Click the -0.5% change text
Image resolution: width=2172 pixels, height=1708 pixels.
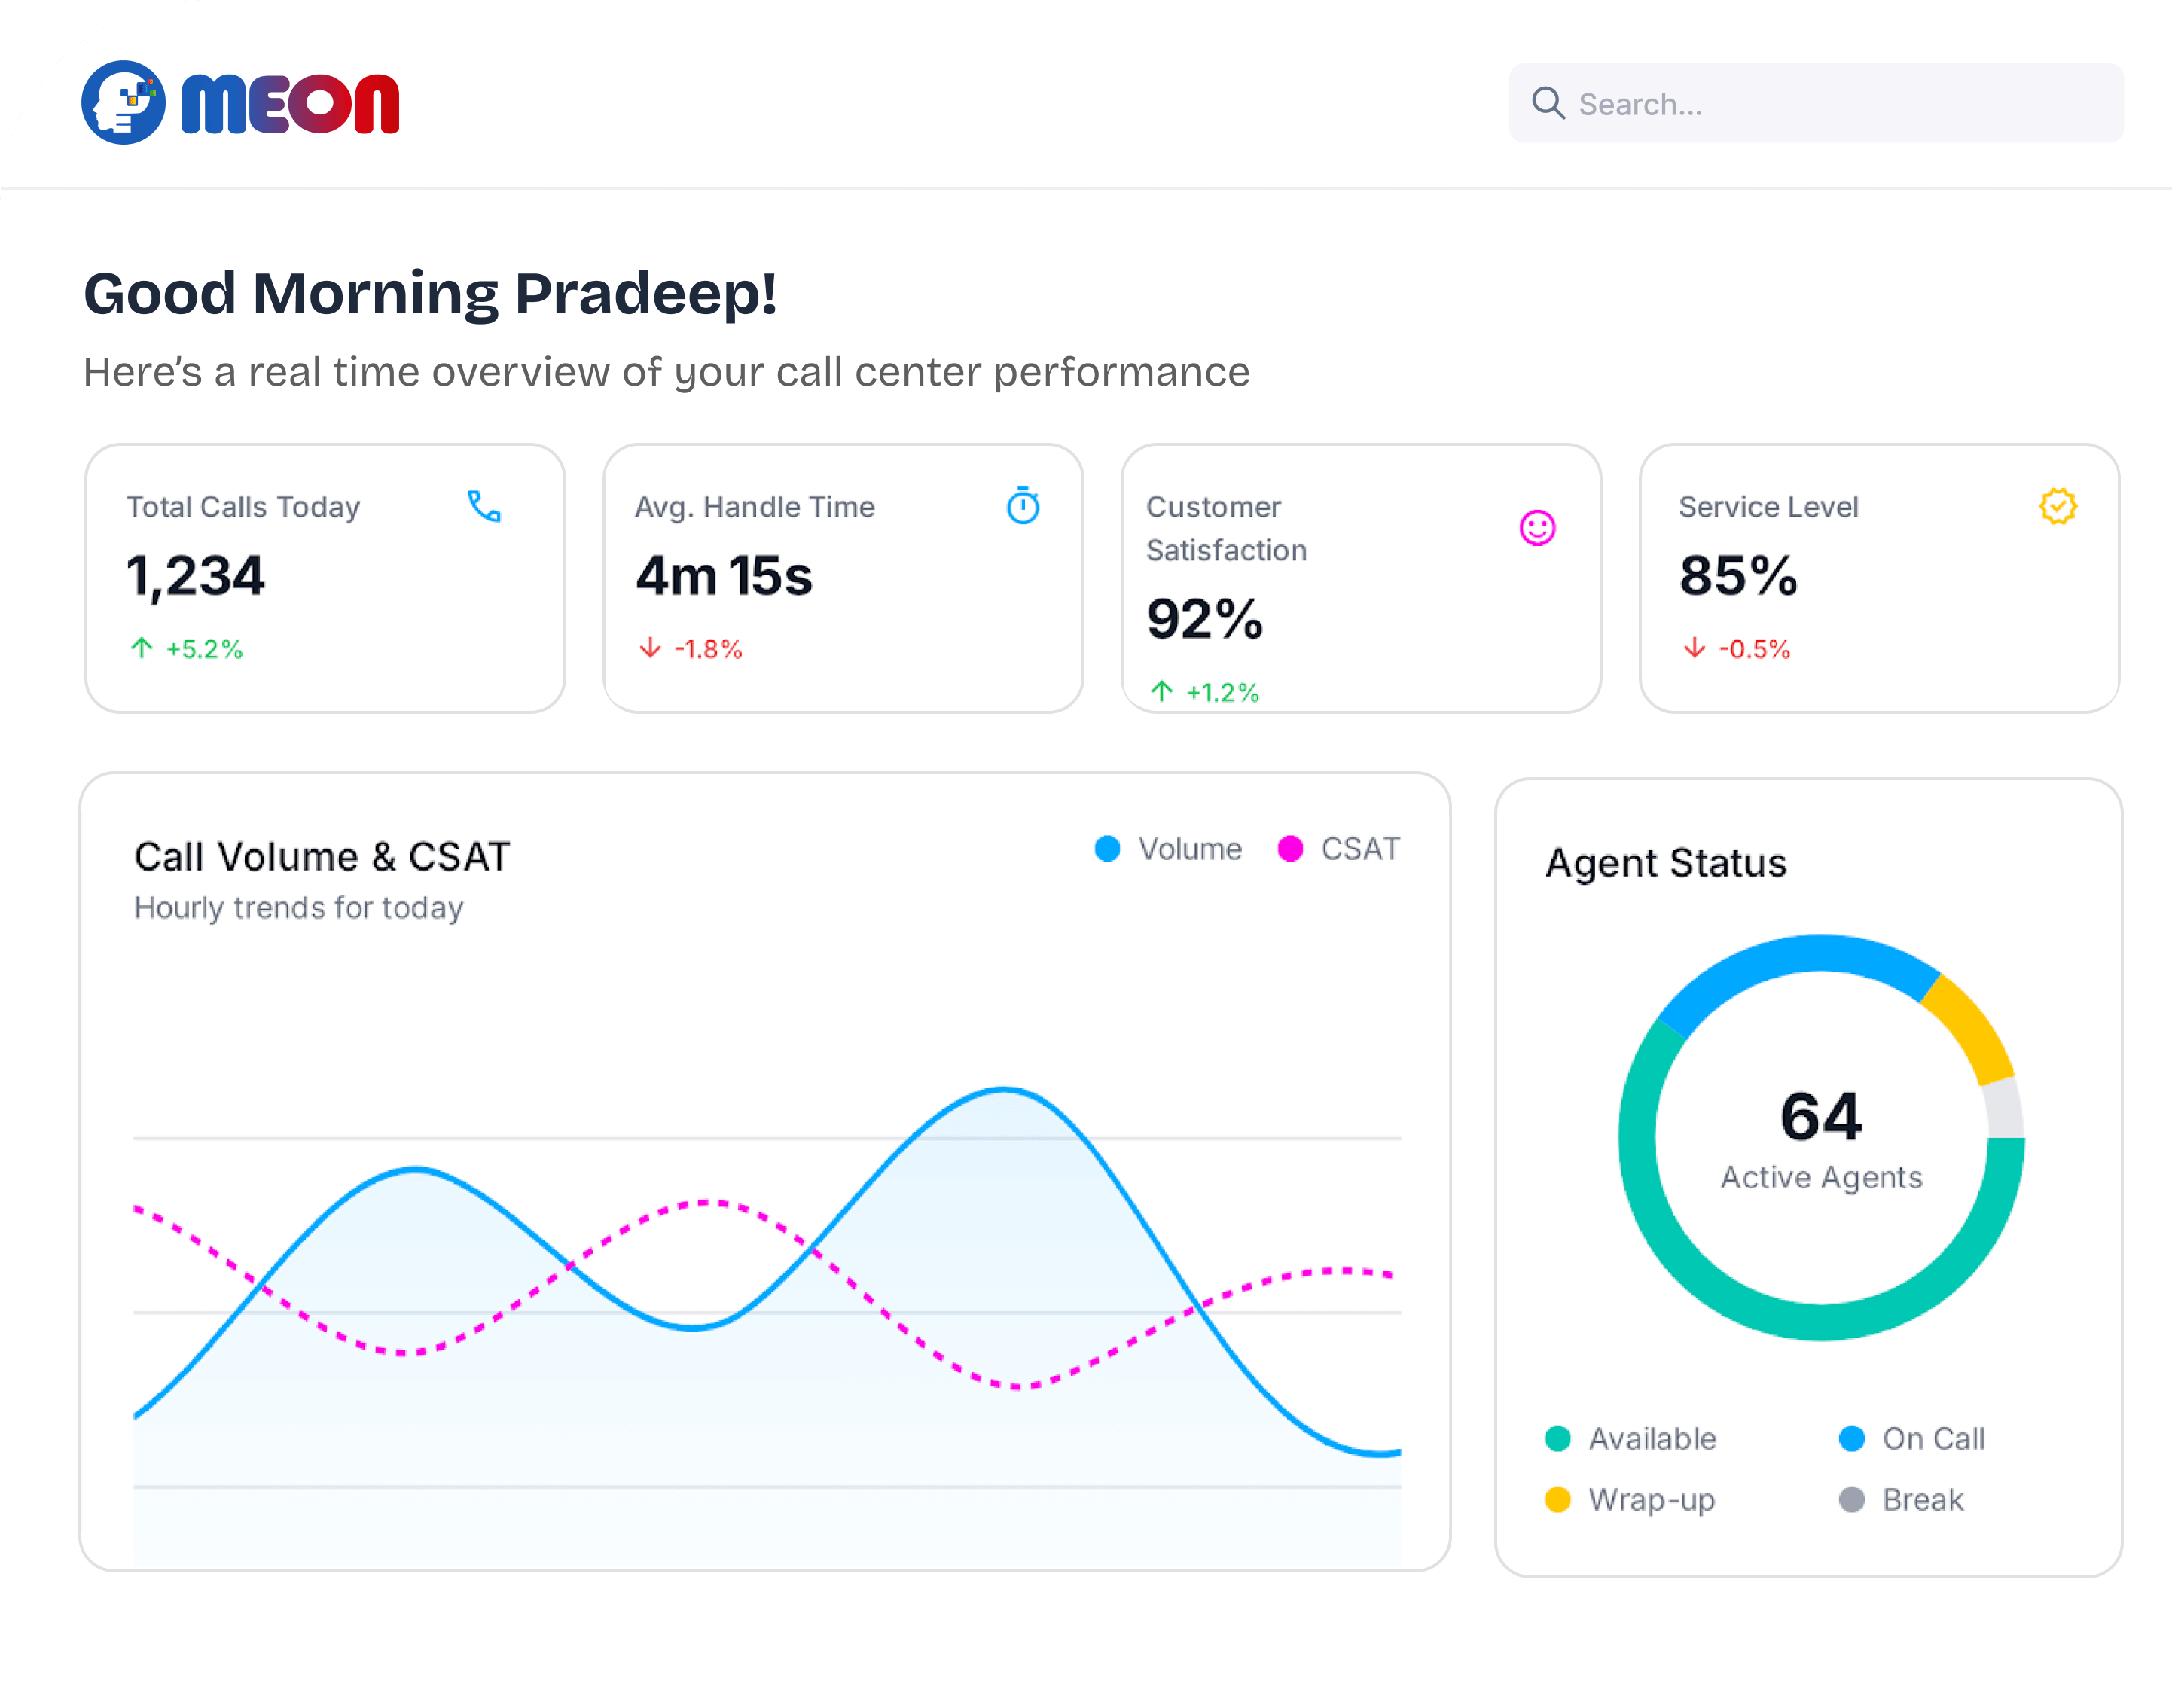[x=1754, y=649]
